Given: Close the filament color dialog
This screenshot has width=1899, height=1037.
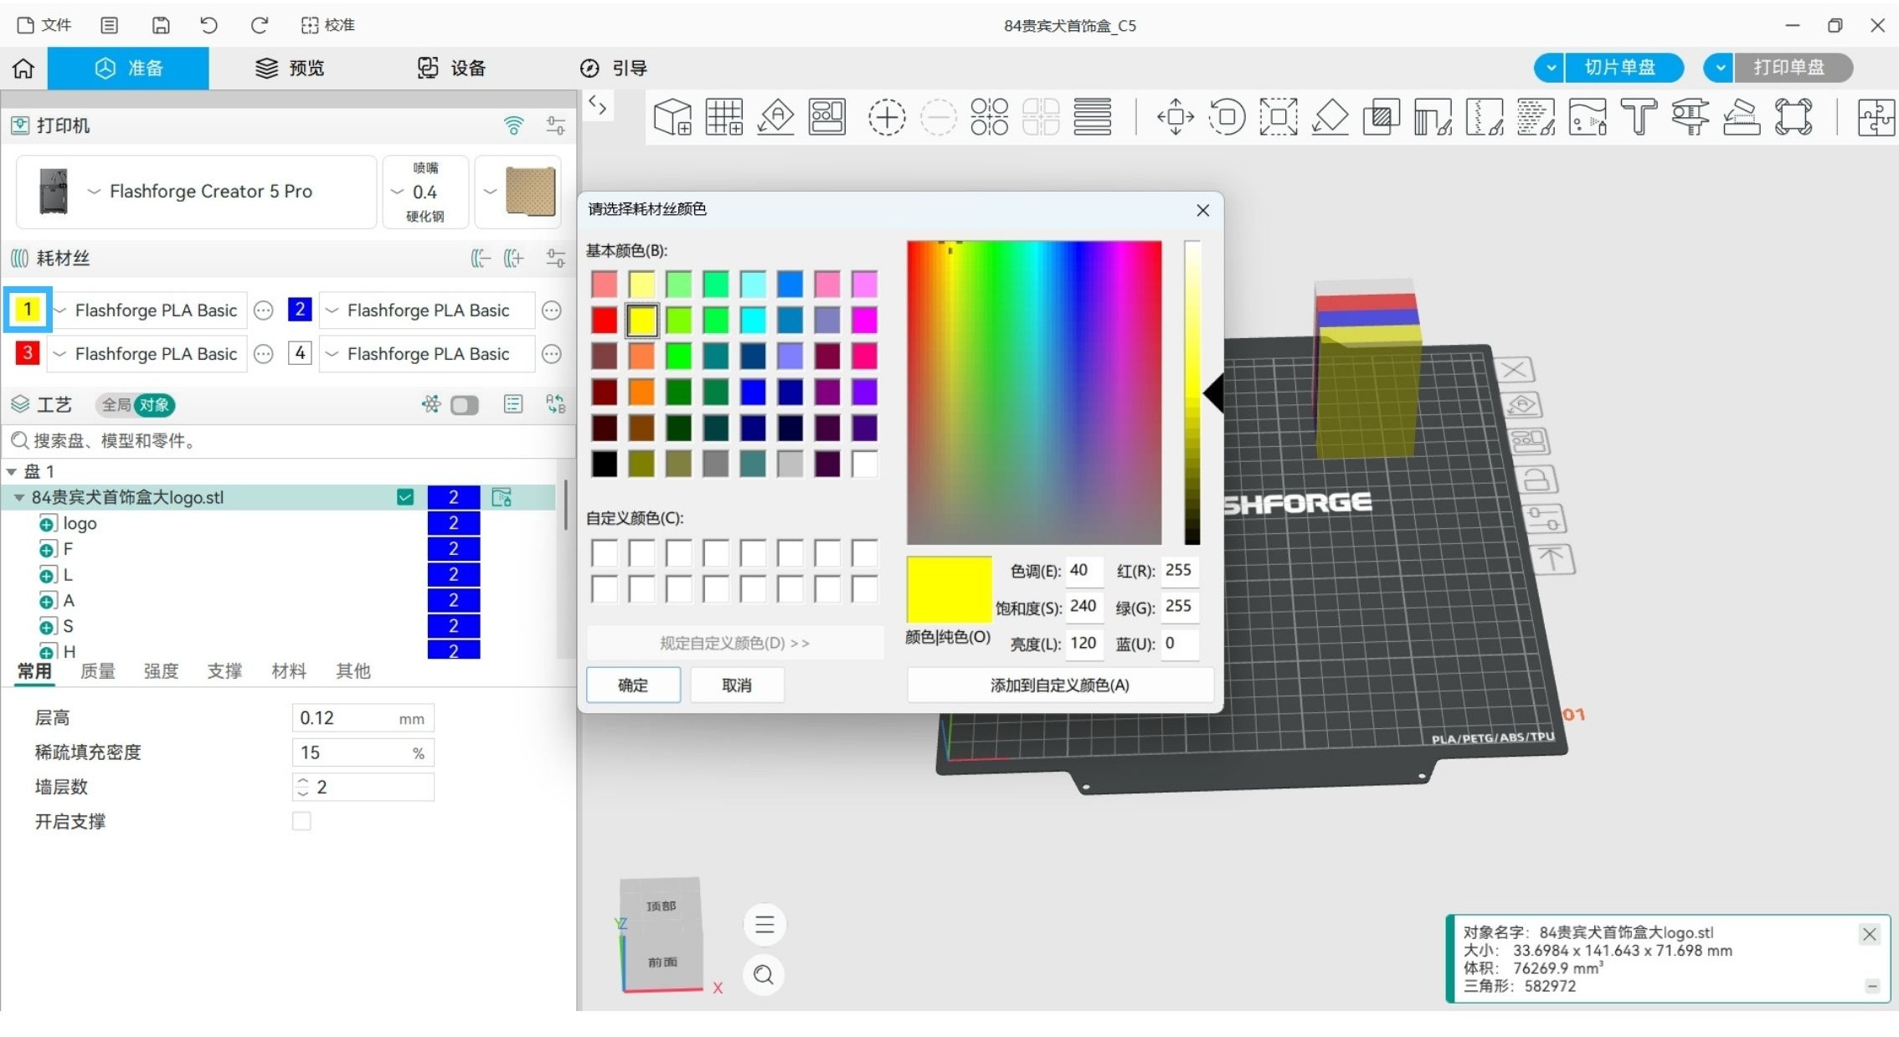Looking at the screenshot, I should click(x=1203, y=210).
